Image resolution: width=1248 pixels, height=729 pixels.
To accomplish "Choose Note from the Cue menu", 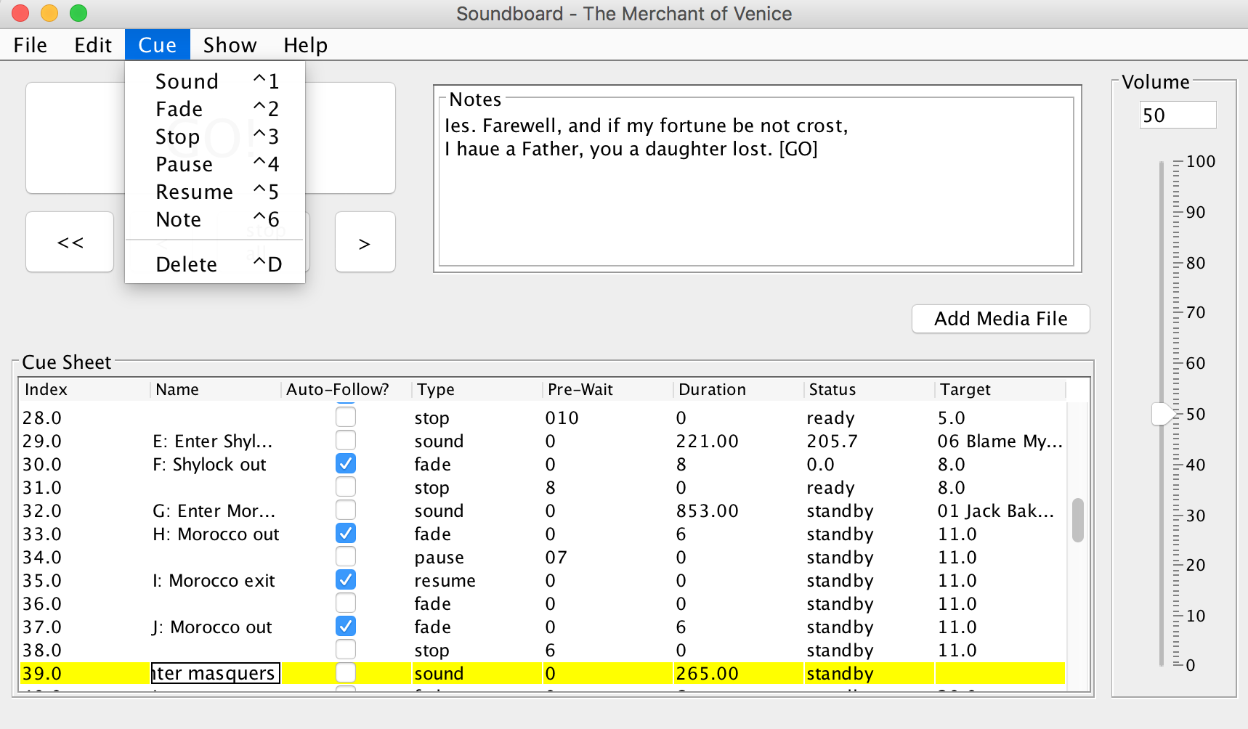I will coord(215,219).
